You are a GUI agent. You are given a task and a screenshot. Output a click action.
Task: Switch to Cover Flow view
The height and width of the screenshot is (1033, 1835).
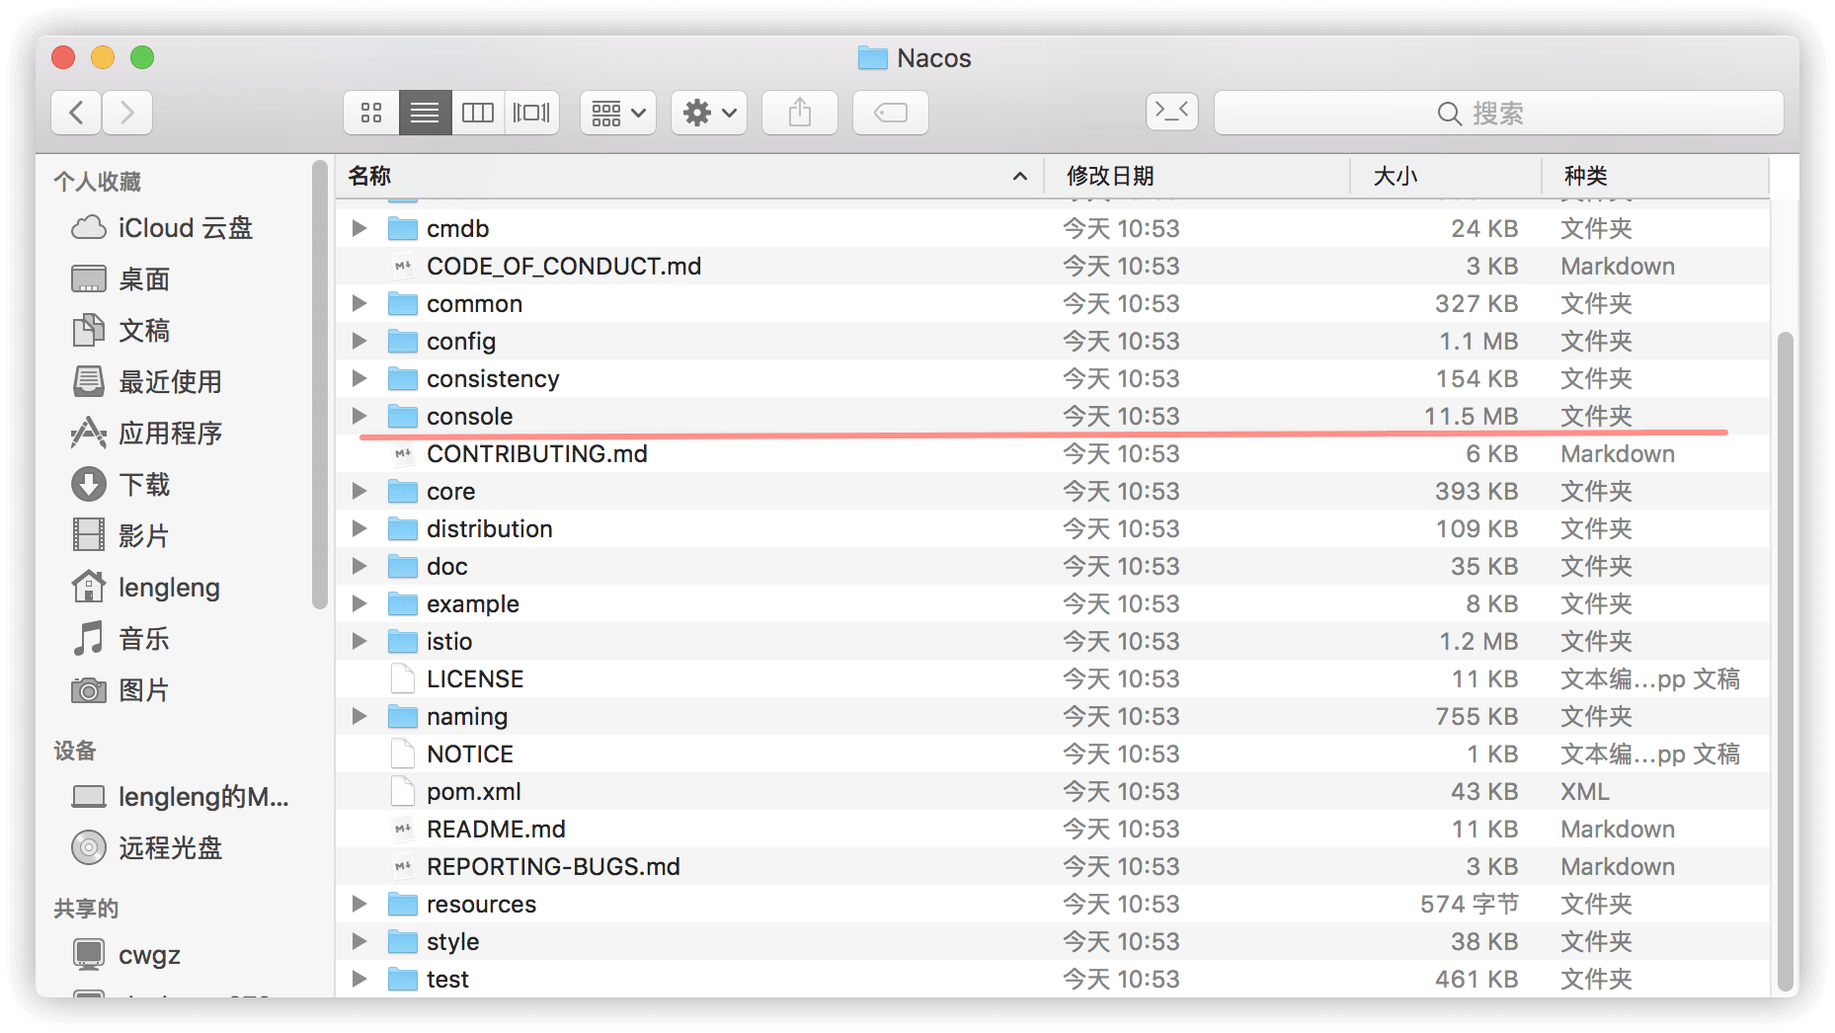click(x=531, y=113)
